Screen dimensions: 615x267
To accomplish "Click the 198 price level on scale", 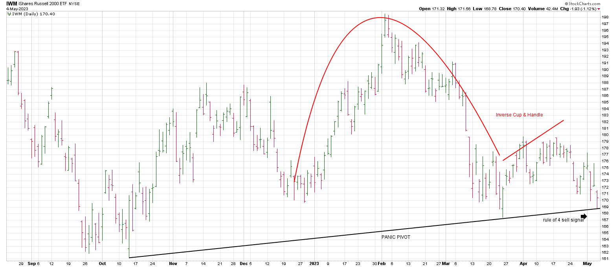I will point(606,17).
